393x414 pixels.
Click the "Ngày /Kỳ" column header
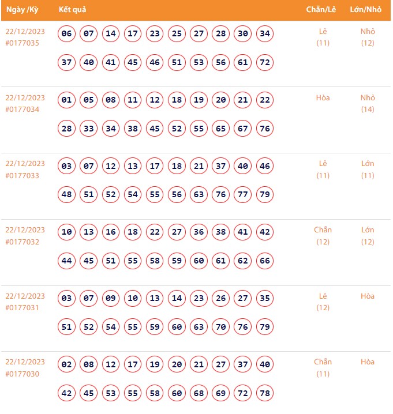23,10
